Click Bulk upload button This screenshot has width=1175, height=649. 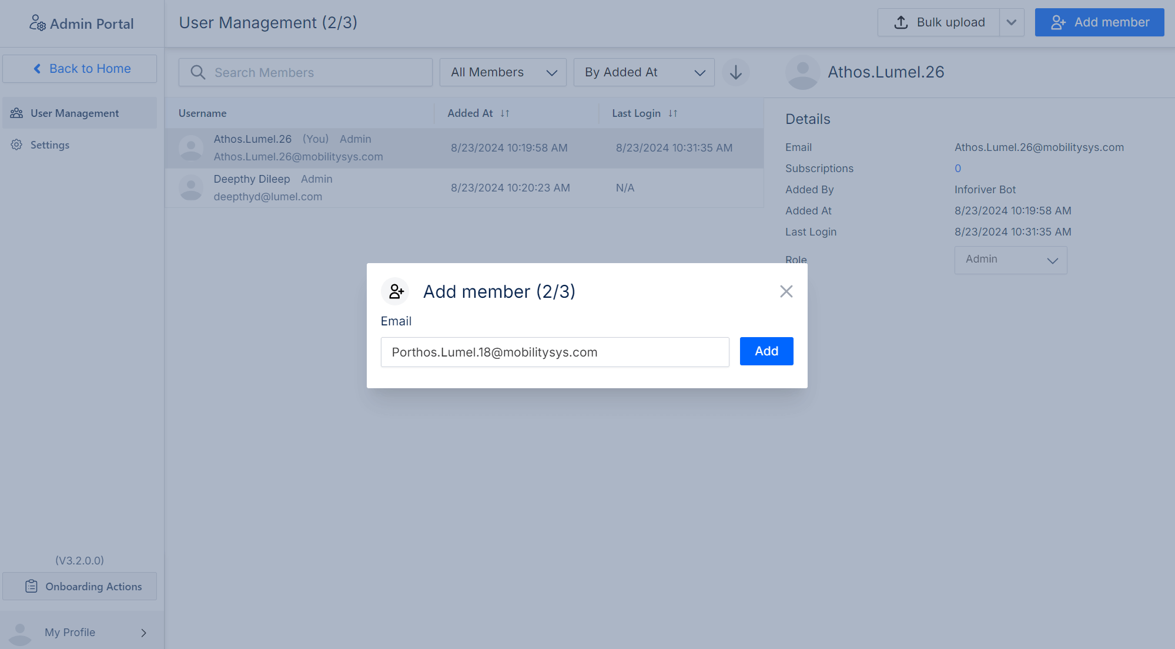(x=939, y=22)
